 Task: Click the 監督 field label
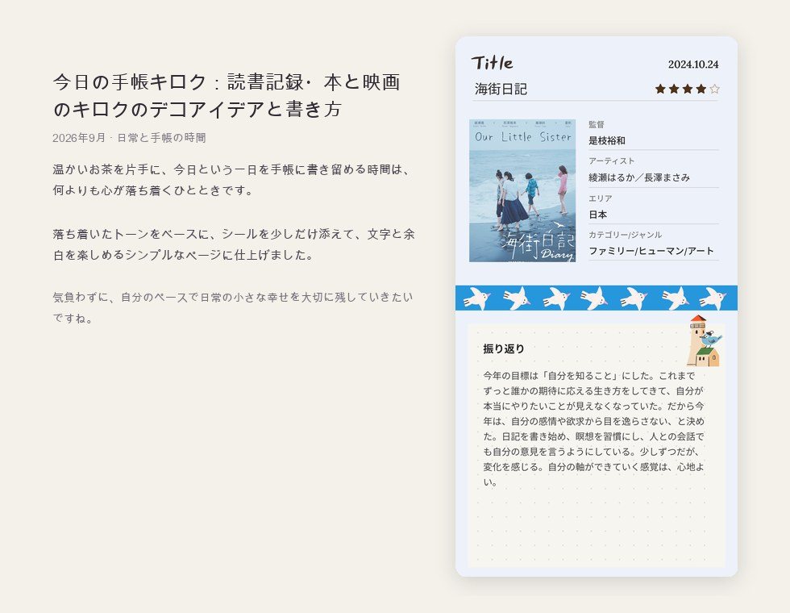pos(597,124)
